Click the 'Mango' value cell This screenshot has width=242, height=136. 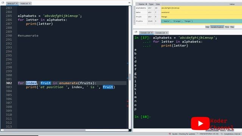coord(202,17)
